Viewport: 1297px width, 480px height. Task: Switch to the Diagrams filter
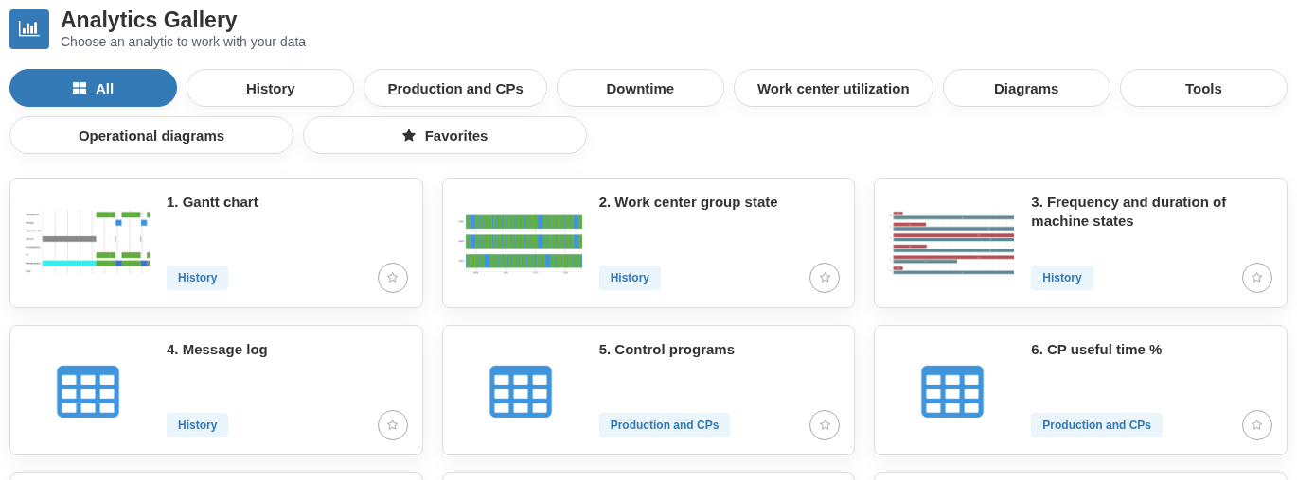click(1026, 88)
